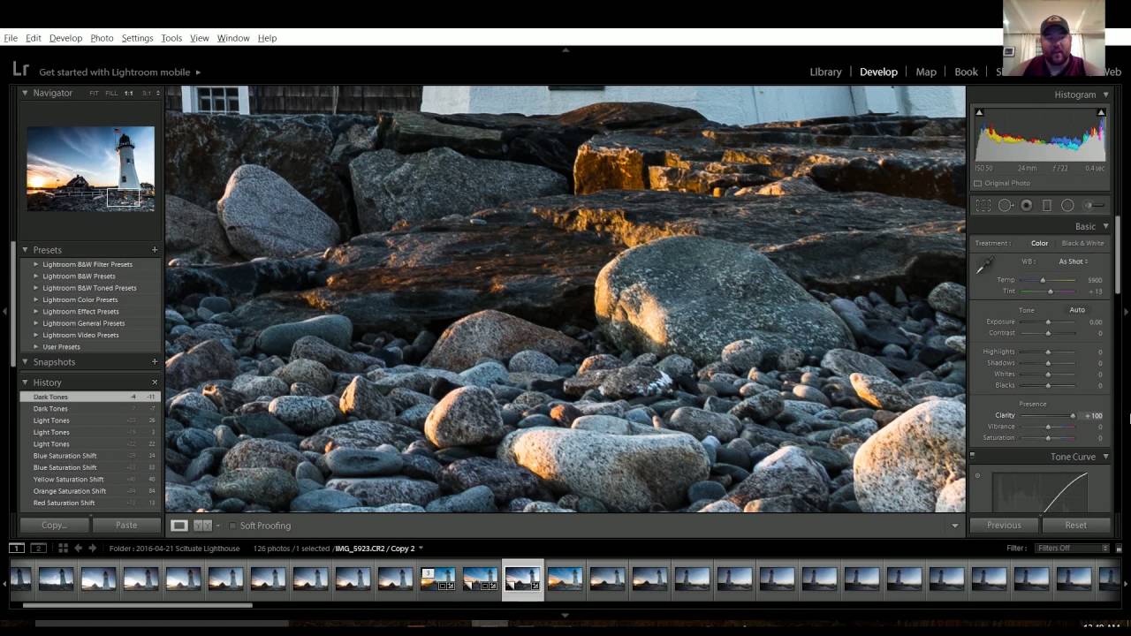Click Previous button in right panel
Screen dimensions: 1131x636
click(1004, 525)
